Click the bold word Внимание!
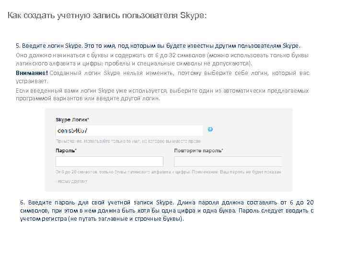 (32, 73)
